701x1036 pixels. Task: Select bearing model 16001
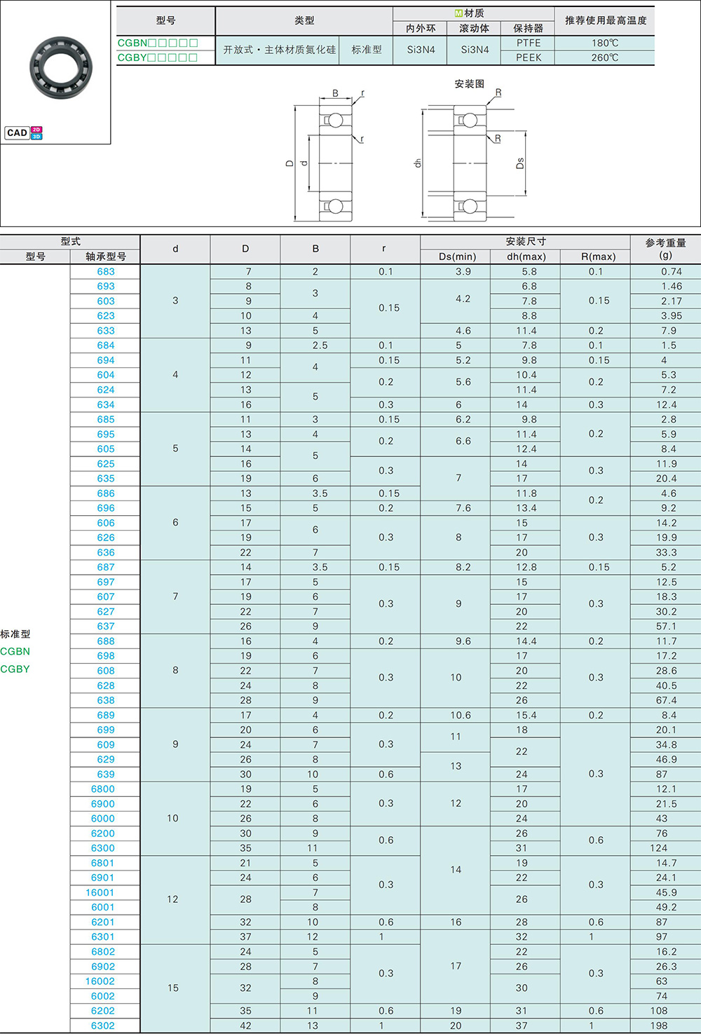tap(100, 892)
